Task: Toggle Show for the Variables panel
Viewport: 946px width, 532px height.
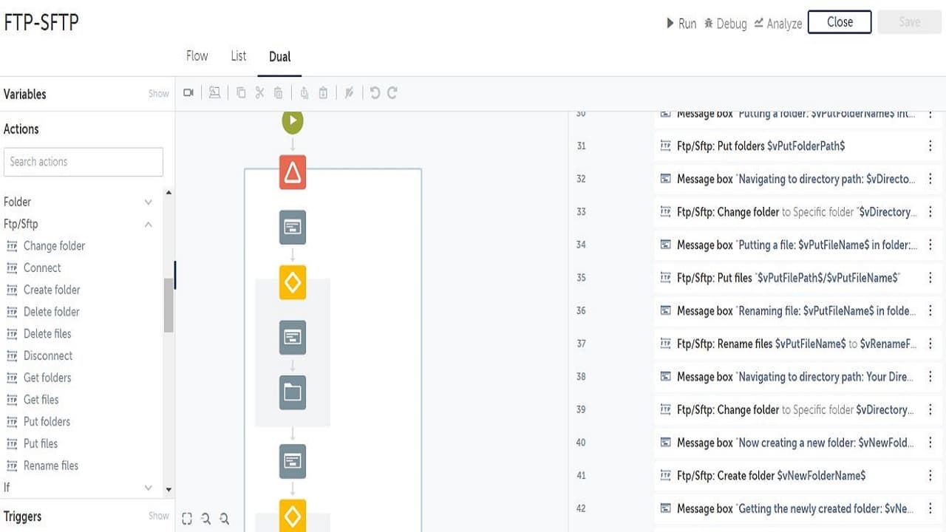Action: [x=159, y=94]
